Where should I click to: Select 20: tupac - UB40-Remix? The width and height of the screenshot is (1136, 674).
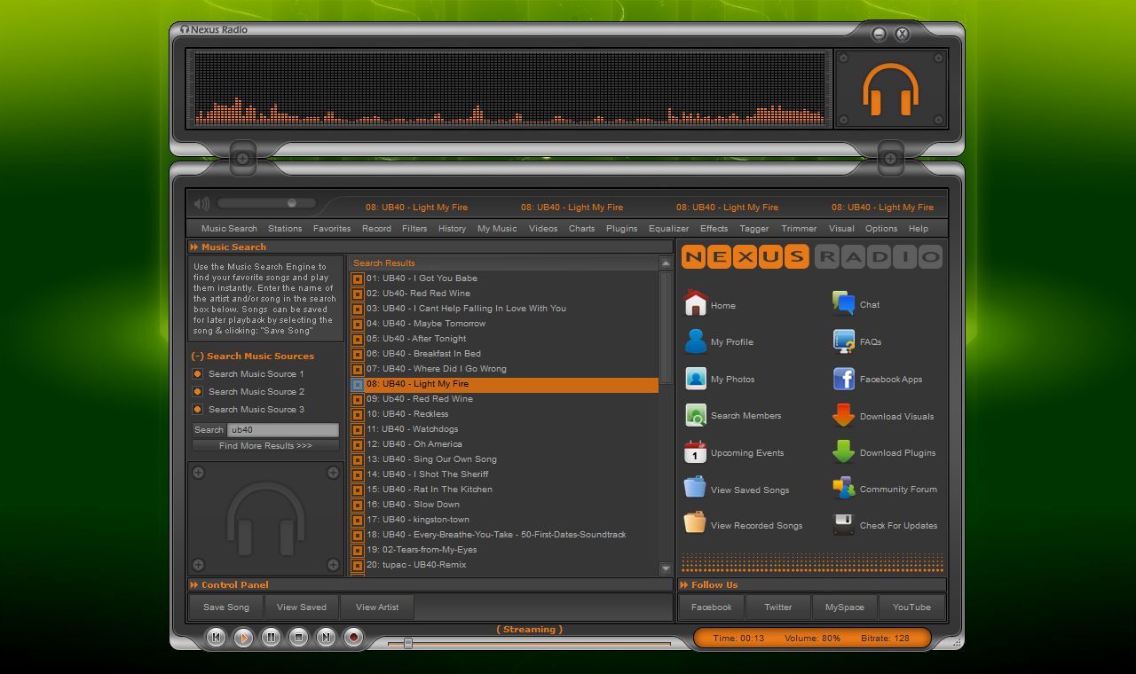tap(416, 565)
